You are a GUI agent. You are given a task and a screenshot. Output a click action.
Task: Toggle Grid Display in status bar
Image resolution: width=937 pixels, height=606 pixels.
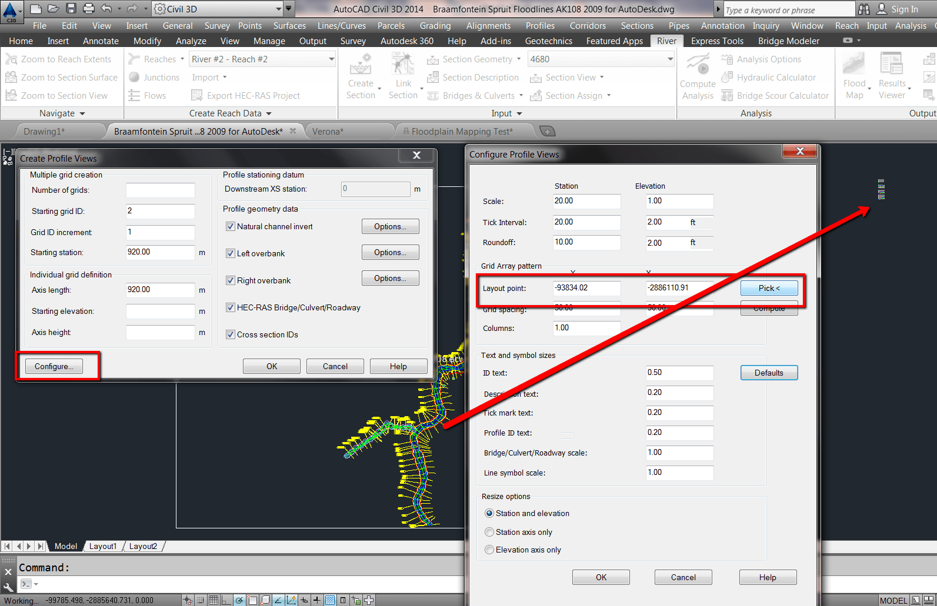[x=214, y=600]
